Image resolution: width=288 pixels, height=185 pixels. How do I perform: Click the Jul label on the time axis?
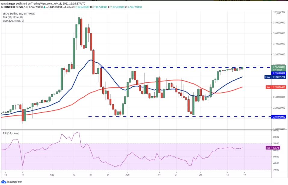coord(201,174)
